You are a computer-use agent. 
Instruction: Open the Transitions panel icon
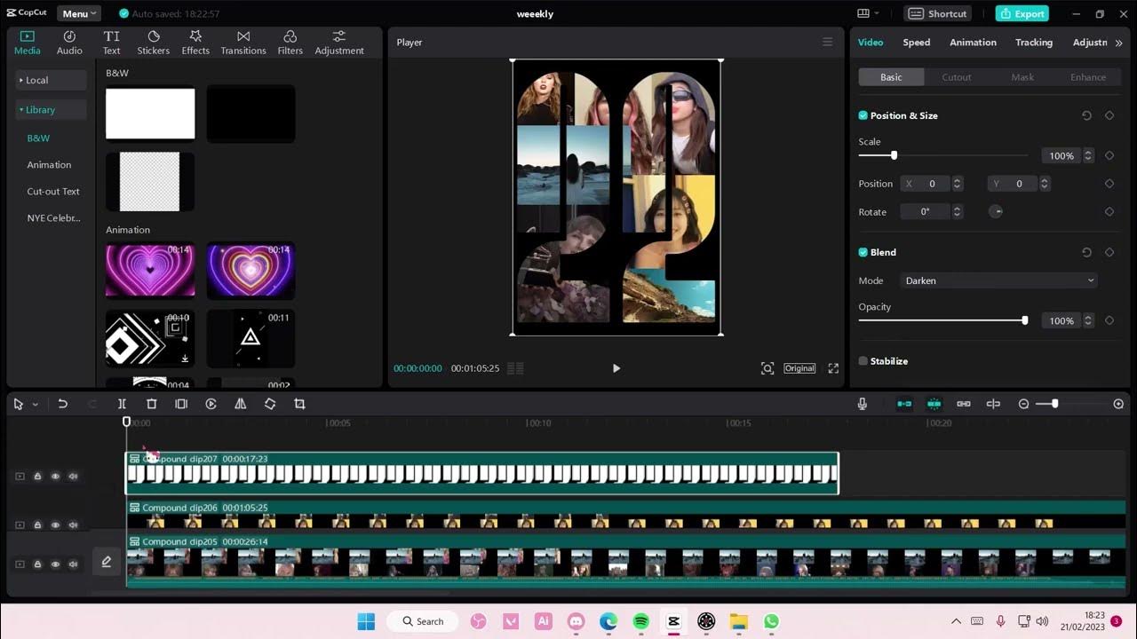pos(243,43)
